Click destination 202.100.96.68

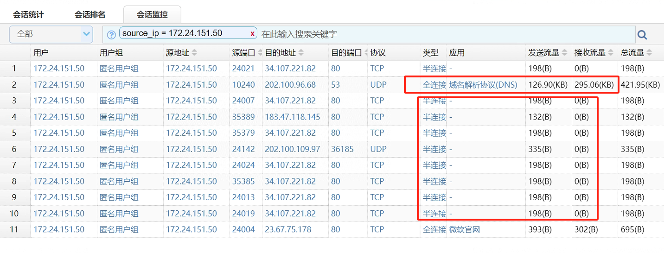pos(290,85)
